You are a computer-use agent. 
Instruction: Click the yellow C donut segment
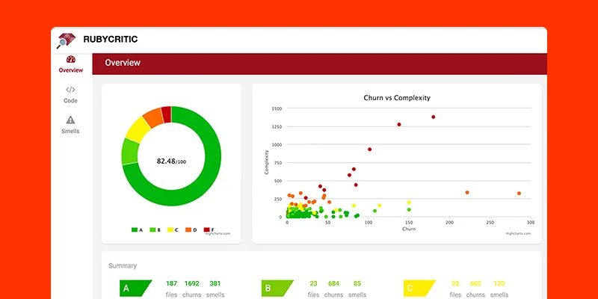pyautogui.click(x=138, y=129)
